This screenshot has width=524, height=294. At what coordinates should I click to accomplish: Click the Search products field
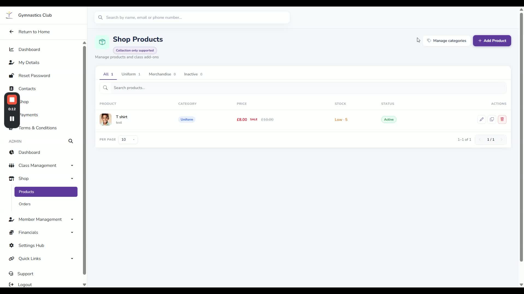(303, 88)
